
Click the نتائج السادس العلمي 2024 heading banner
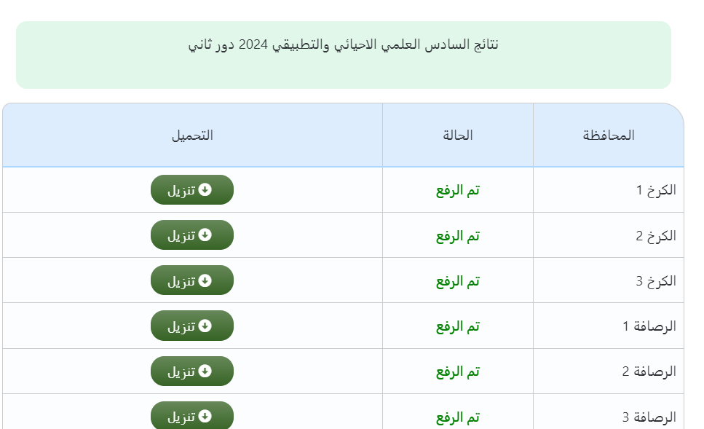point(344,45)
